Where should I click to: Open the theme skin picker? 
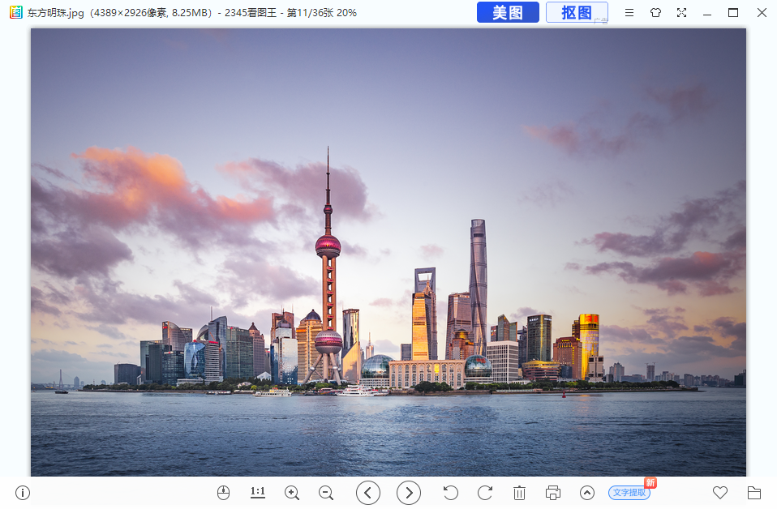click(x=655, y=13)
